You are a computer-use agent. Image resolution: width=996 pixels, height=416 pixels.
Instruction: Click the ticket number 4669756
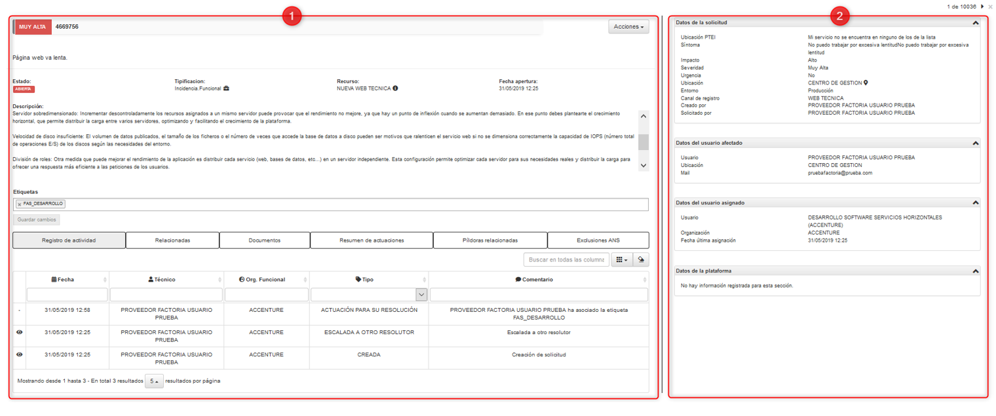67,27
